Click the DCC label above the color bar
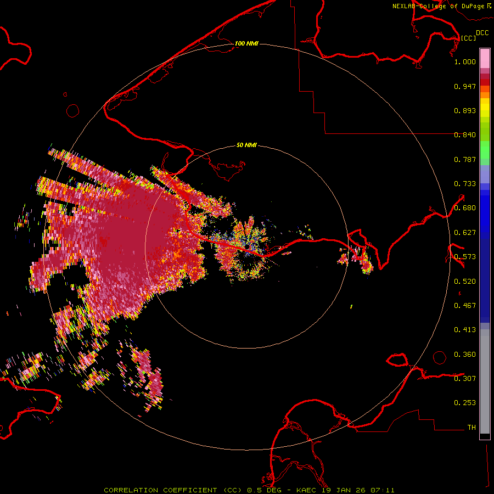 coord(482,33)
